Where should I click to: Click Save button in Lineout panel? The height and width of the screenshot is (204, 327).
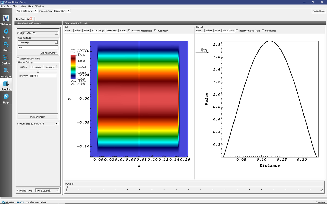click(200, 31)
